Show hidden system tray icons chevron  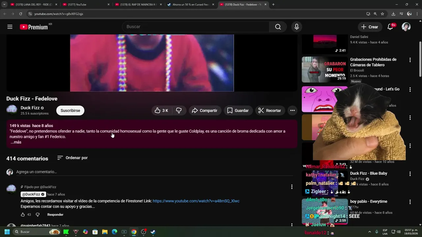click(370, 232)
